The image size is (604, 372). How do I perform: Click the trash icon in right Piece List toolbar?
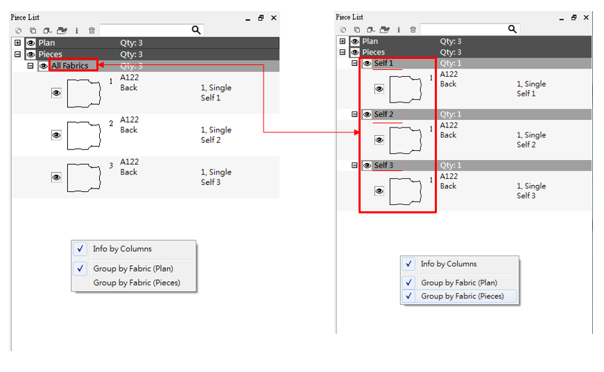pyautogui.click(x=413, y=29)
